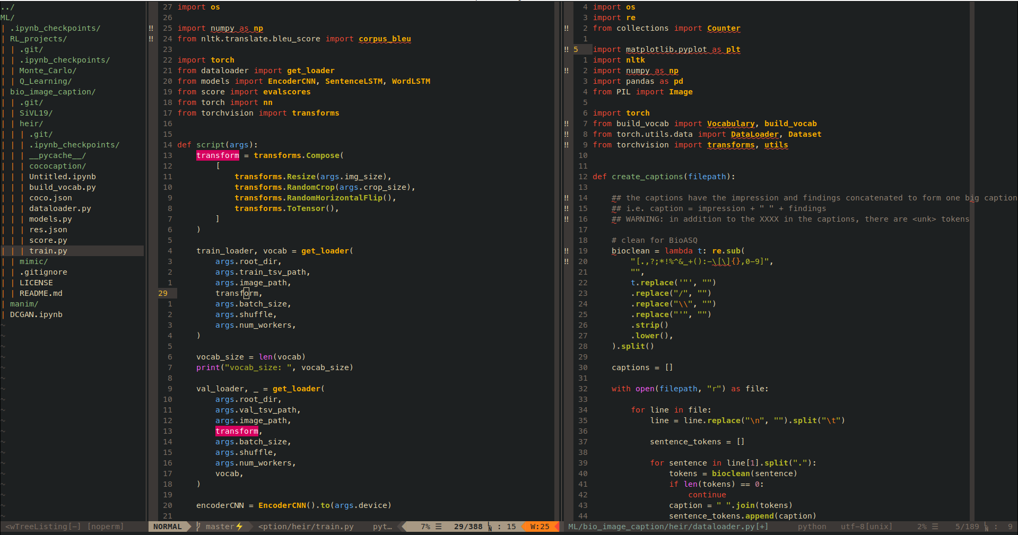
Task: Place cursor on 'def script(args)' line
Action: pyautogui.click(x=217, y=145)
